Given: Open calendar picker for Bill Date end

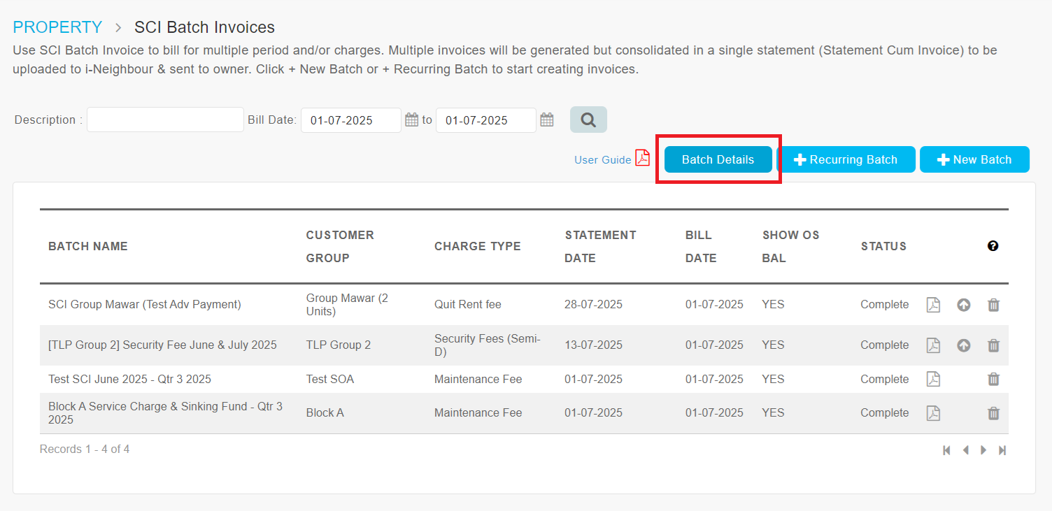Looking at the screenshot, I should 547,120.
